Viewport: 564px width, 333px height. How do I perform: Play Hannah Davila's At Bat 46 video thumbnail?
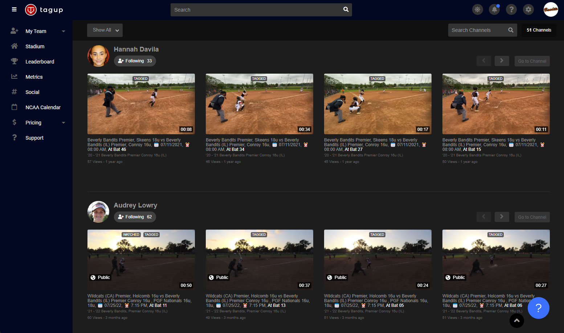click(141, 104)
